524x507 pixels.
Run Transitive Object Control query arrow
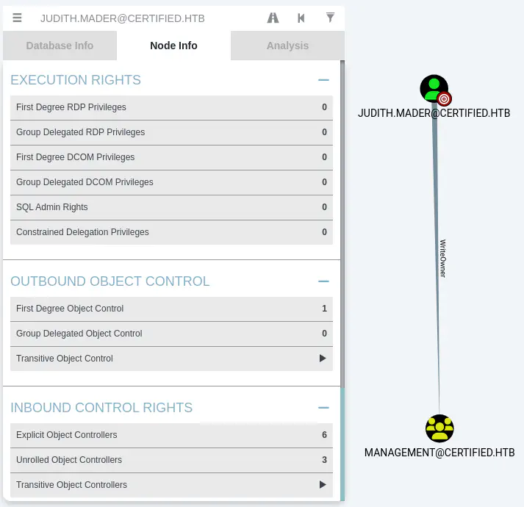tap(323, 359)
